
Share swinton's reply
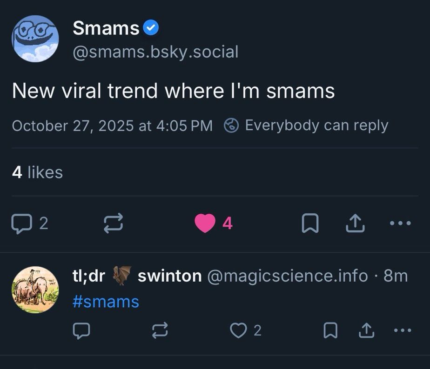click(x=366, y=330)
